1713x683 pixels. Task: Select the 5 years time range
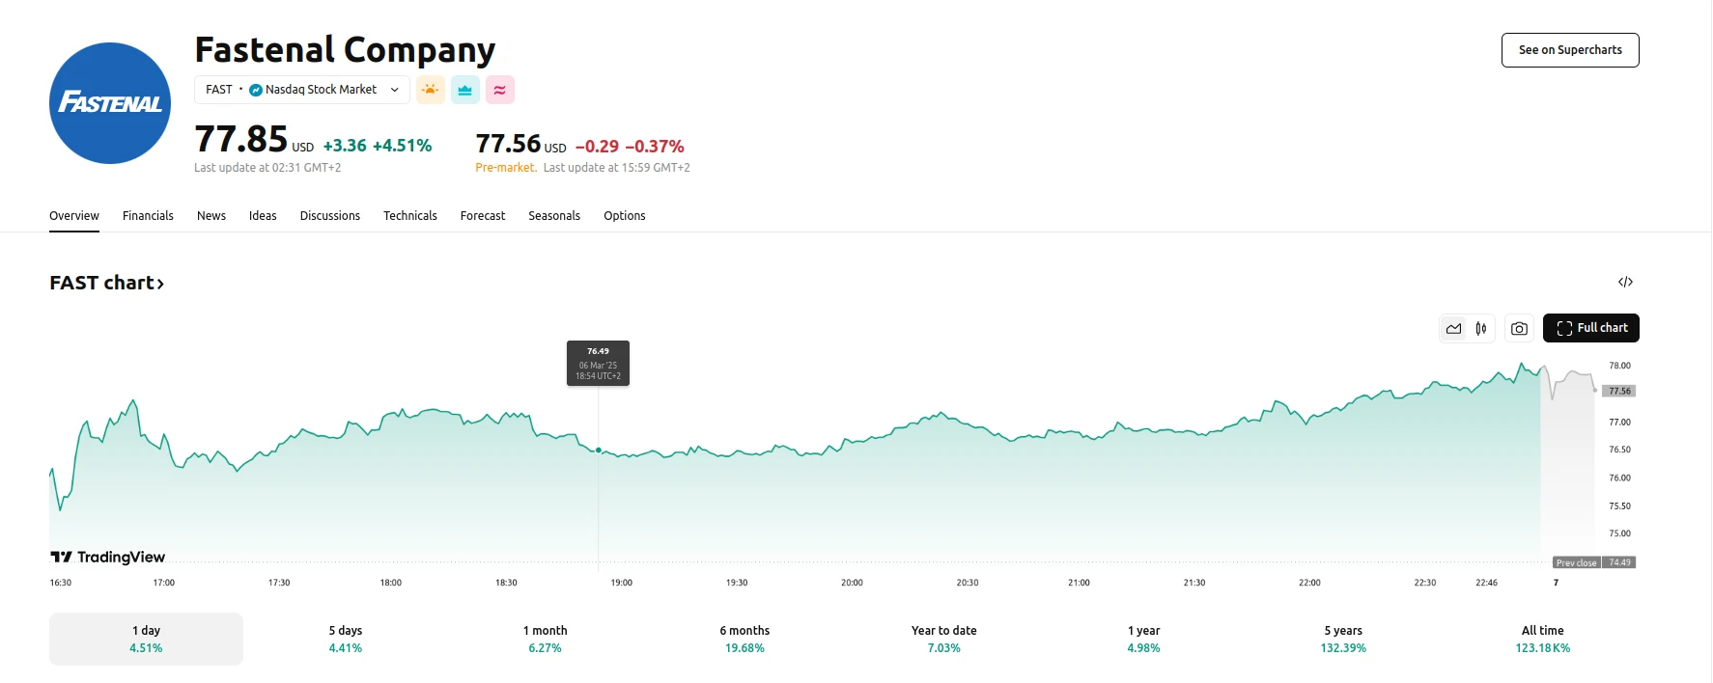point(1343,639)
